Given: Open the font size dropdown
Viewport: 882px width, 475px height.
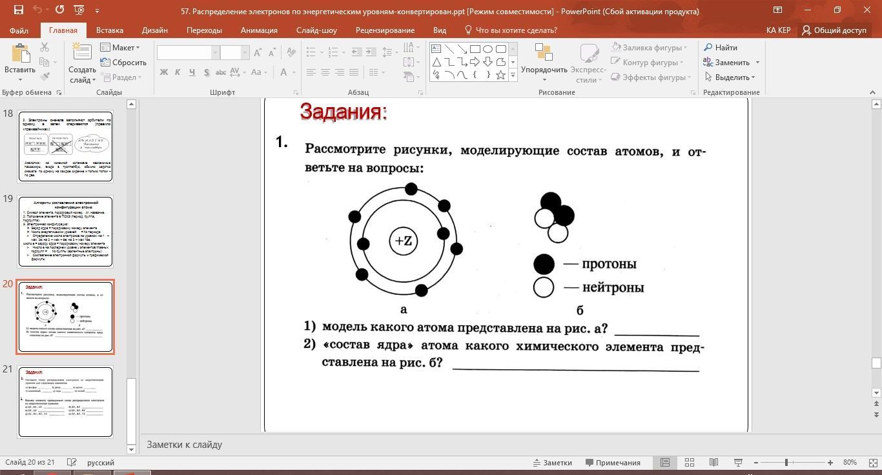Looking at the screenshot, I should coord(245,53).
